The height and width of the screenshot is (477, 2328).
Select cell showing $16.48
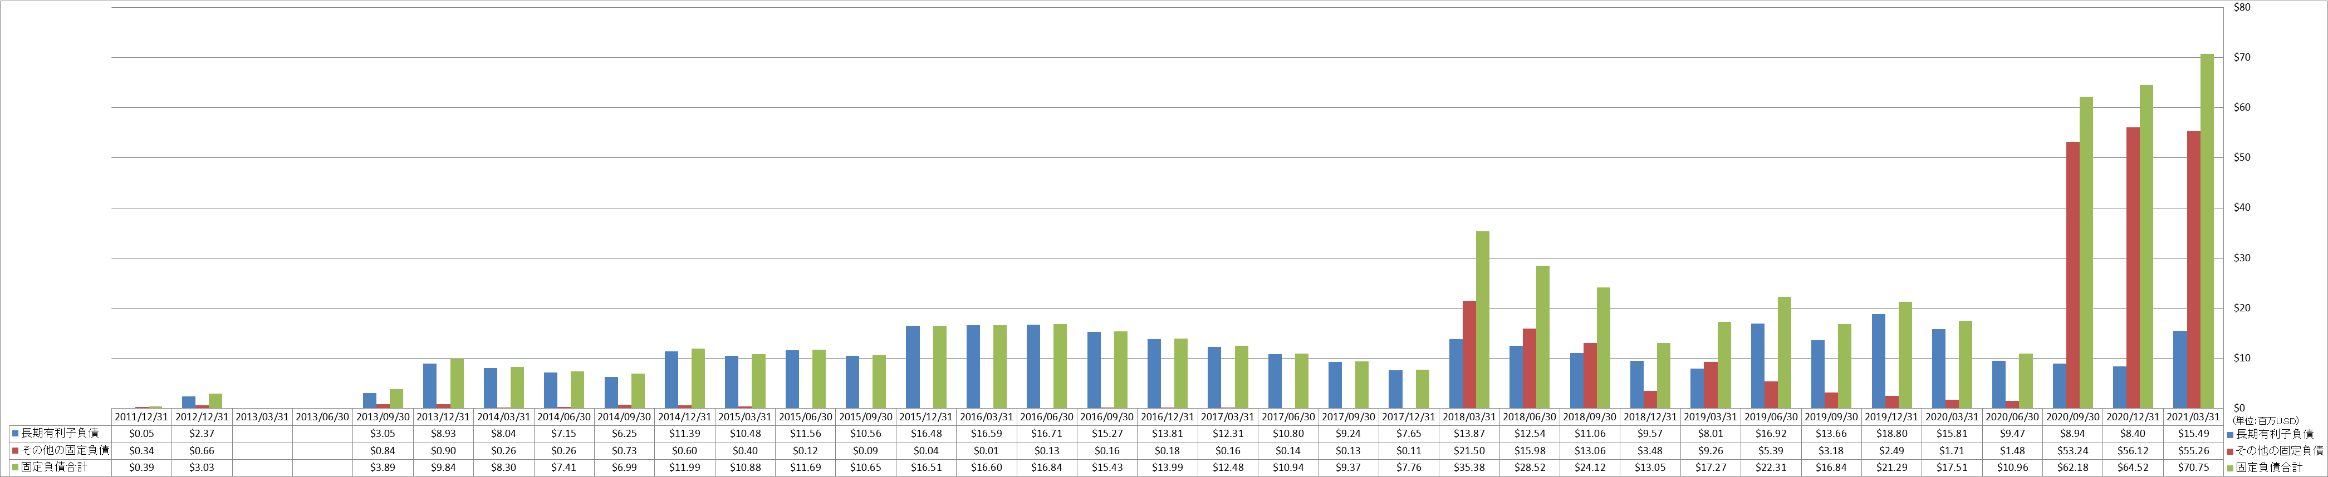point(927,434)
